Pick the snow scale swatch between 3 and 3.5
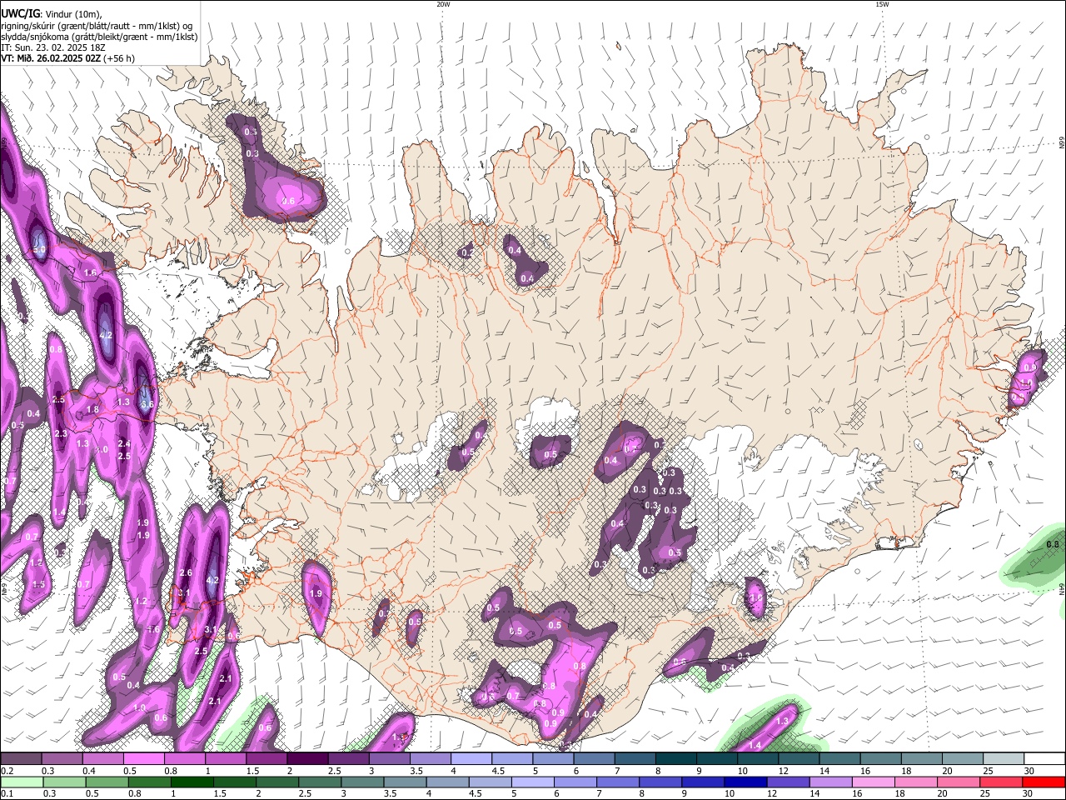Image resolution: width=1066 pixels, height=800 pixels. [x=388, y=759]
